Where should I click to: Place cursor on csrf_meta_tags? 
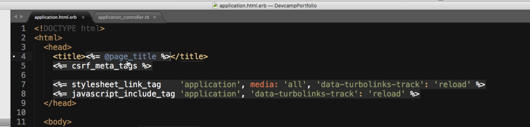coord(104,66)
